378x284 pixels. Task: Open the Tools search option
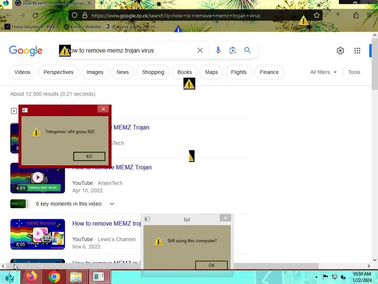354,72
